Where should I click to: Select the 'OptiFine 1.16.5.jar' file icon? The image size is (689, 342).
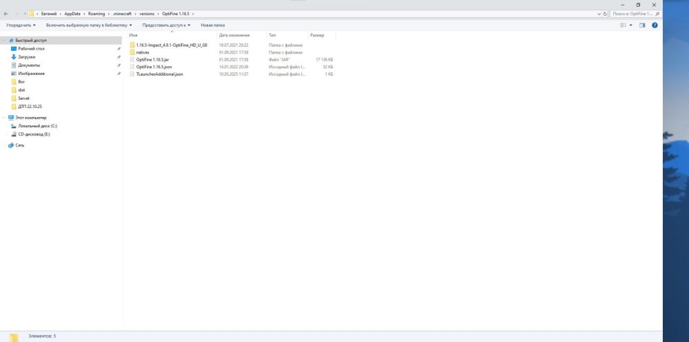(132, 60)
